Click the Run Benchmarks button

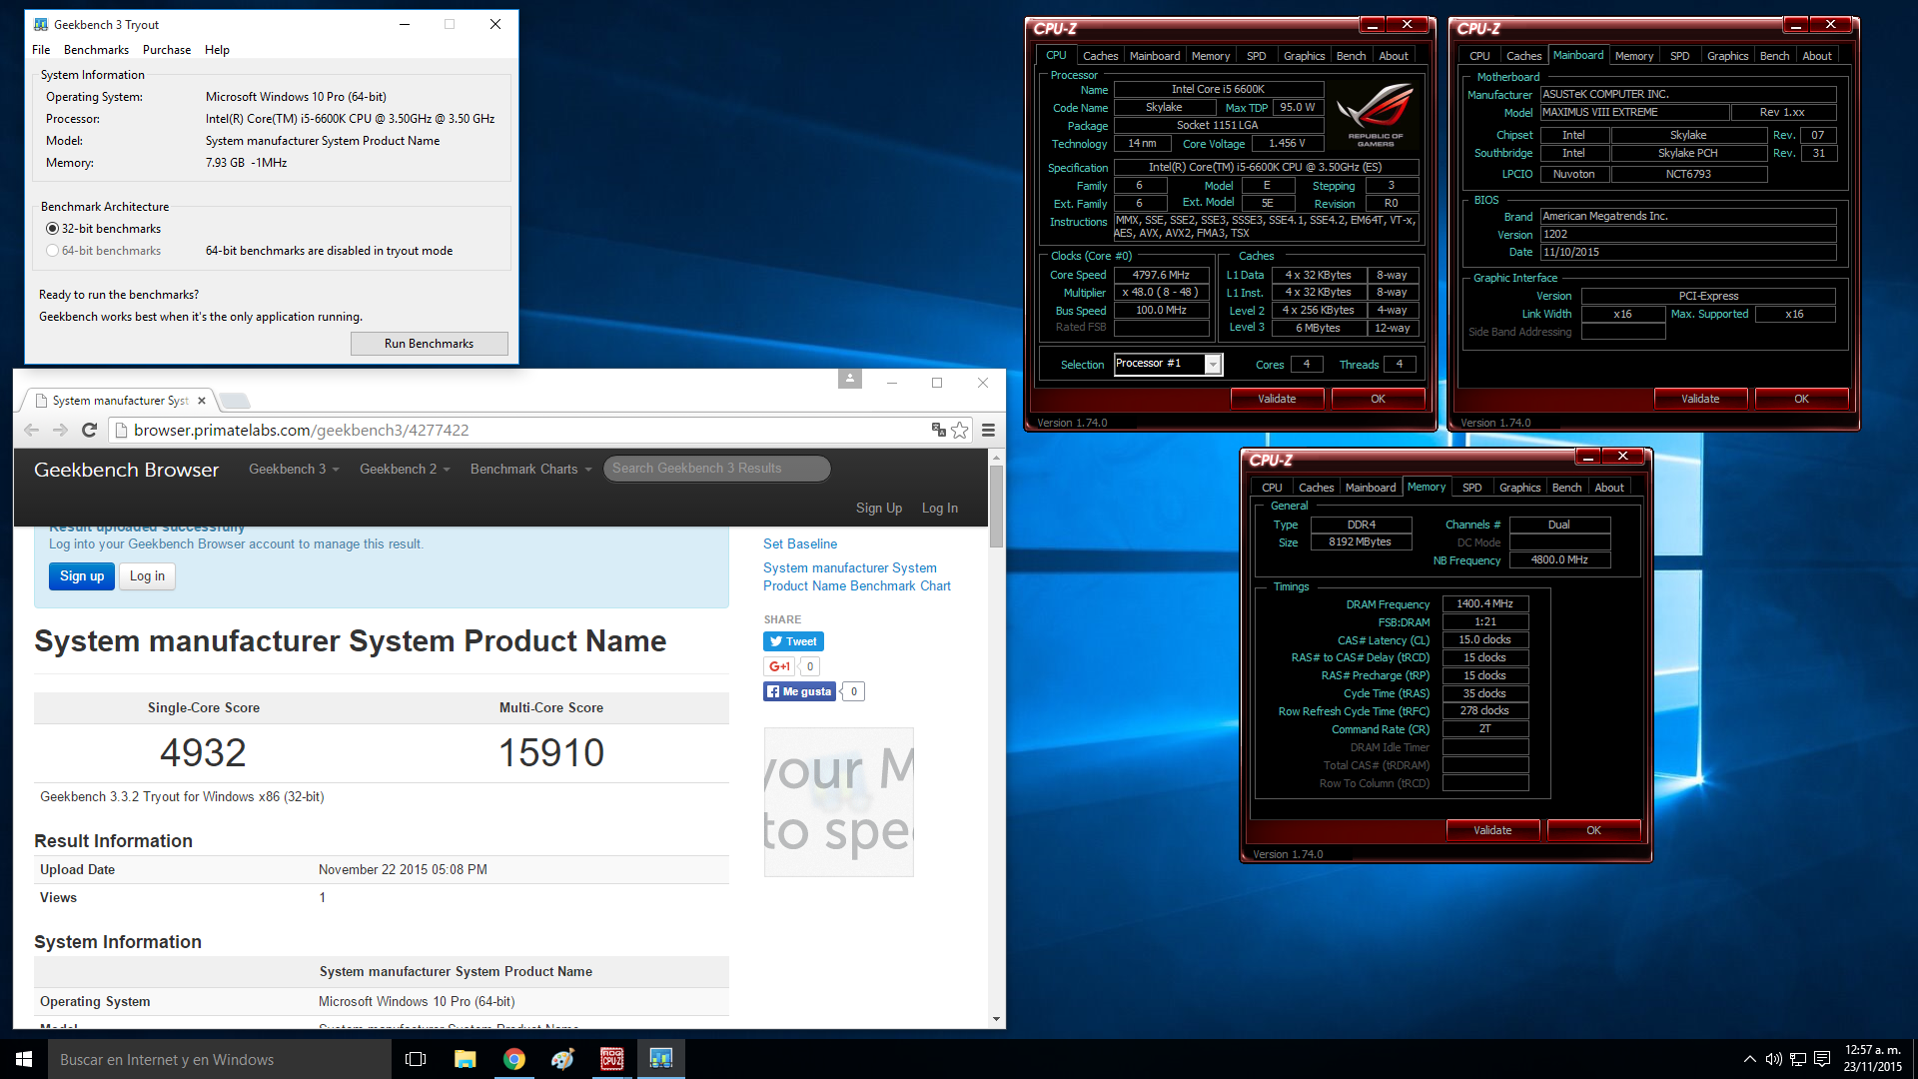(430, 344)
